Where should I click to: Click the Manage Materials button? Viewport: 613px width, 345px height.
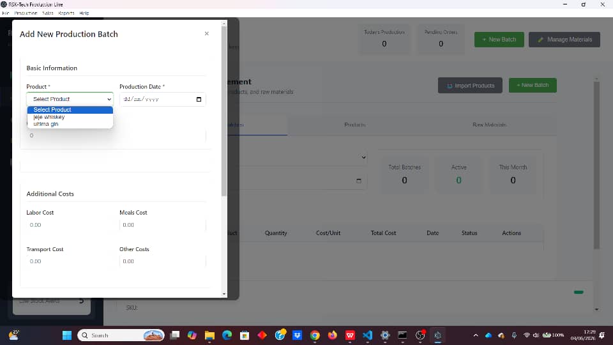pyautogui.click(x=564, y=40)
